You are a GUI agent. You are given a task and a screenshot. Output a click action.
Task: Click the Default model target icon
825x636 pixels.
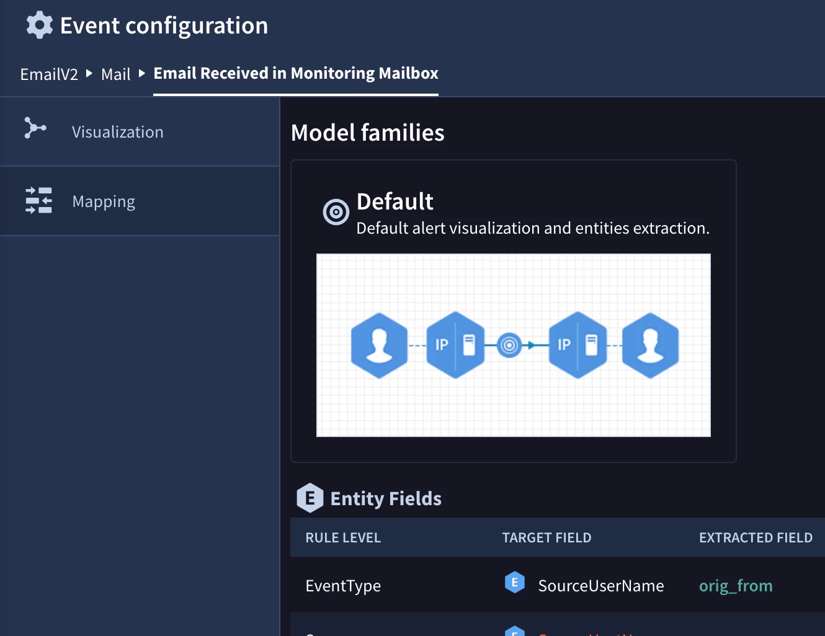coord(336,212)
